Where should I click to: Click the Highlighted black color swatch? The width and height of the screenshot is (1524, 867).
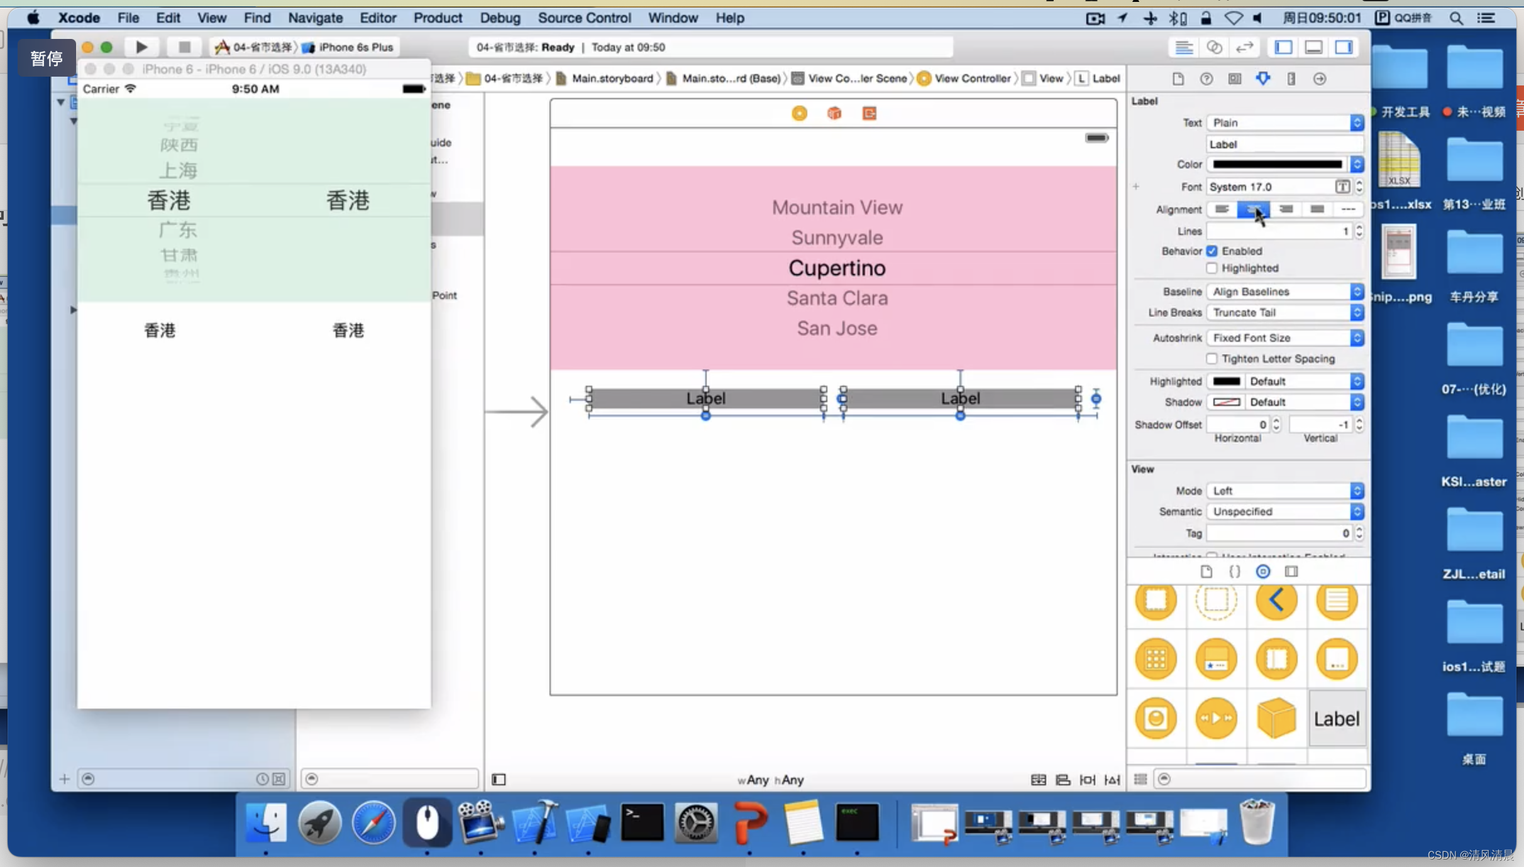pos(1226,381)
